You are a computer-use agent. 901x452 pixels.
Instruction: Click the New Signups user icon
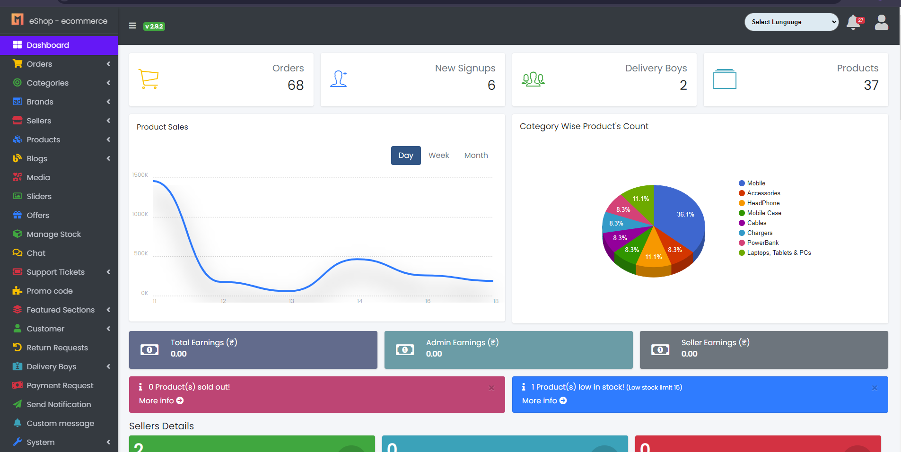[339, 79]
